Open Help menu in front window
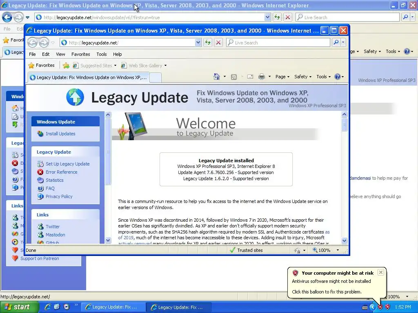The height and width of the screenshot is (313, 418). pyautogui.click(x=117, y=54)
